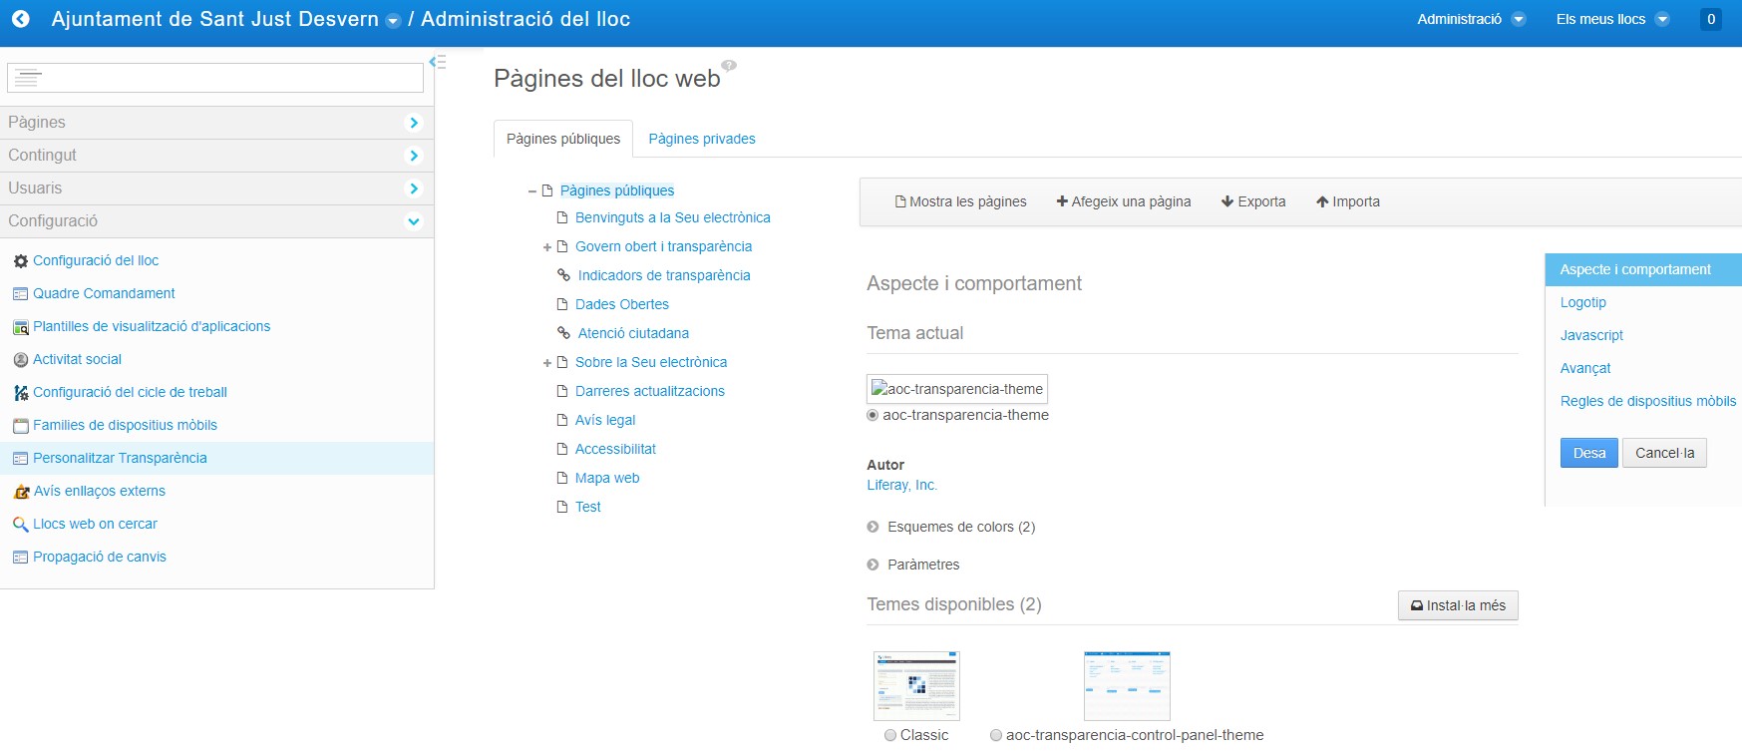Click Afegeix una pàgina
This screenshot has width=1742, height=754.
[1124, 201]
